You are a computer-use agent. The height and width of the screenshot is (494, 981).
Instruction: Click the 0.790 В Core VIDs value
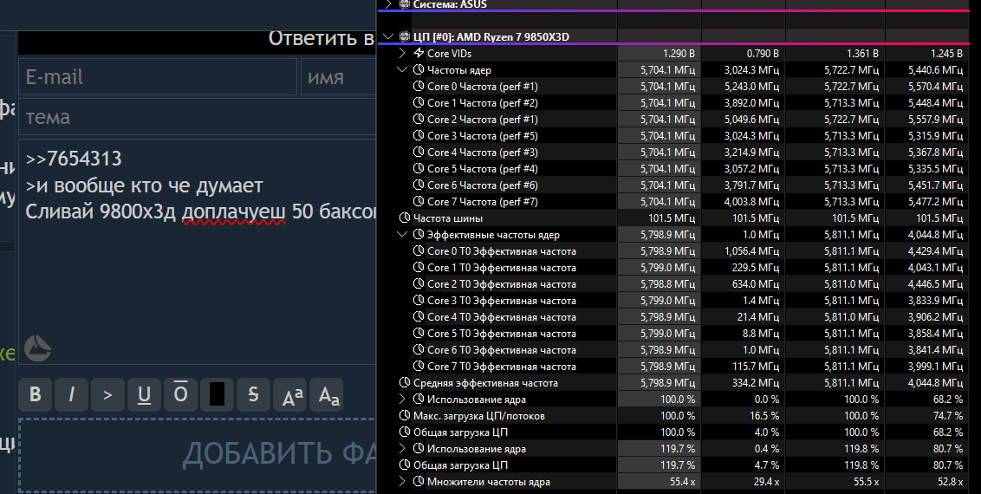(763, 54)
